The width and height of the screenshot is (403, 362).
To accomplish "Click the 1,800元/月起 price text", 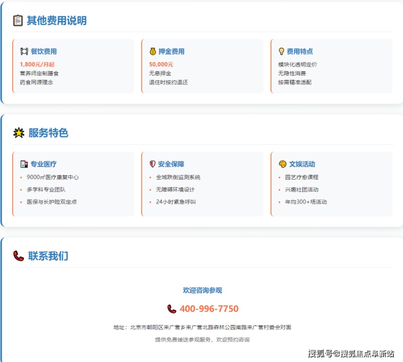I will coord(37,64).
